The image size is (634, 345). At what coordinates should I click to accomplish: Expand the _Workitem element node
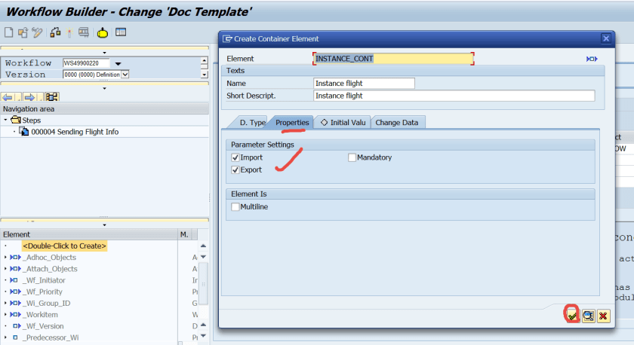[x=6, y=314]
